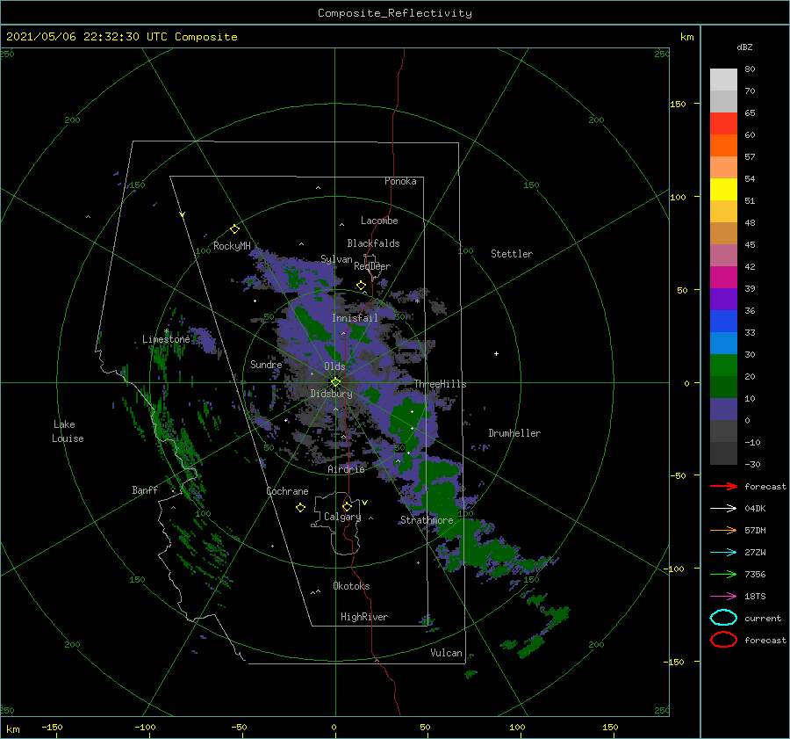
Task: Select the bright green 30-20 dBZ swatch
Action: point(723,366)
